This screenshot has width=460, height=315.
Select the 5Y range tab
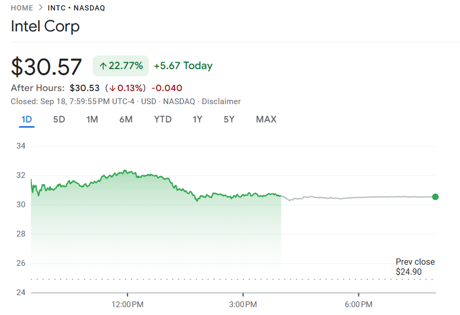click(229, 119)
